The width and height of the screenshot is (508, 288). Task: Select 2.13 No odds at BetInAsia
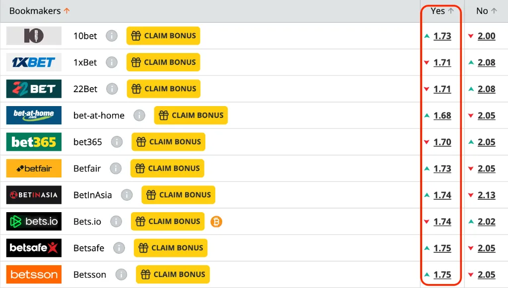[x=486, y=195]
